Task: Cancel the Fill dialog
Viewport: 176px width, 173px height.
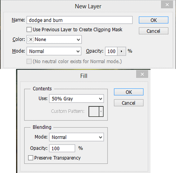Action: click(x=129, y=103)
